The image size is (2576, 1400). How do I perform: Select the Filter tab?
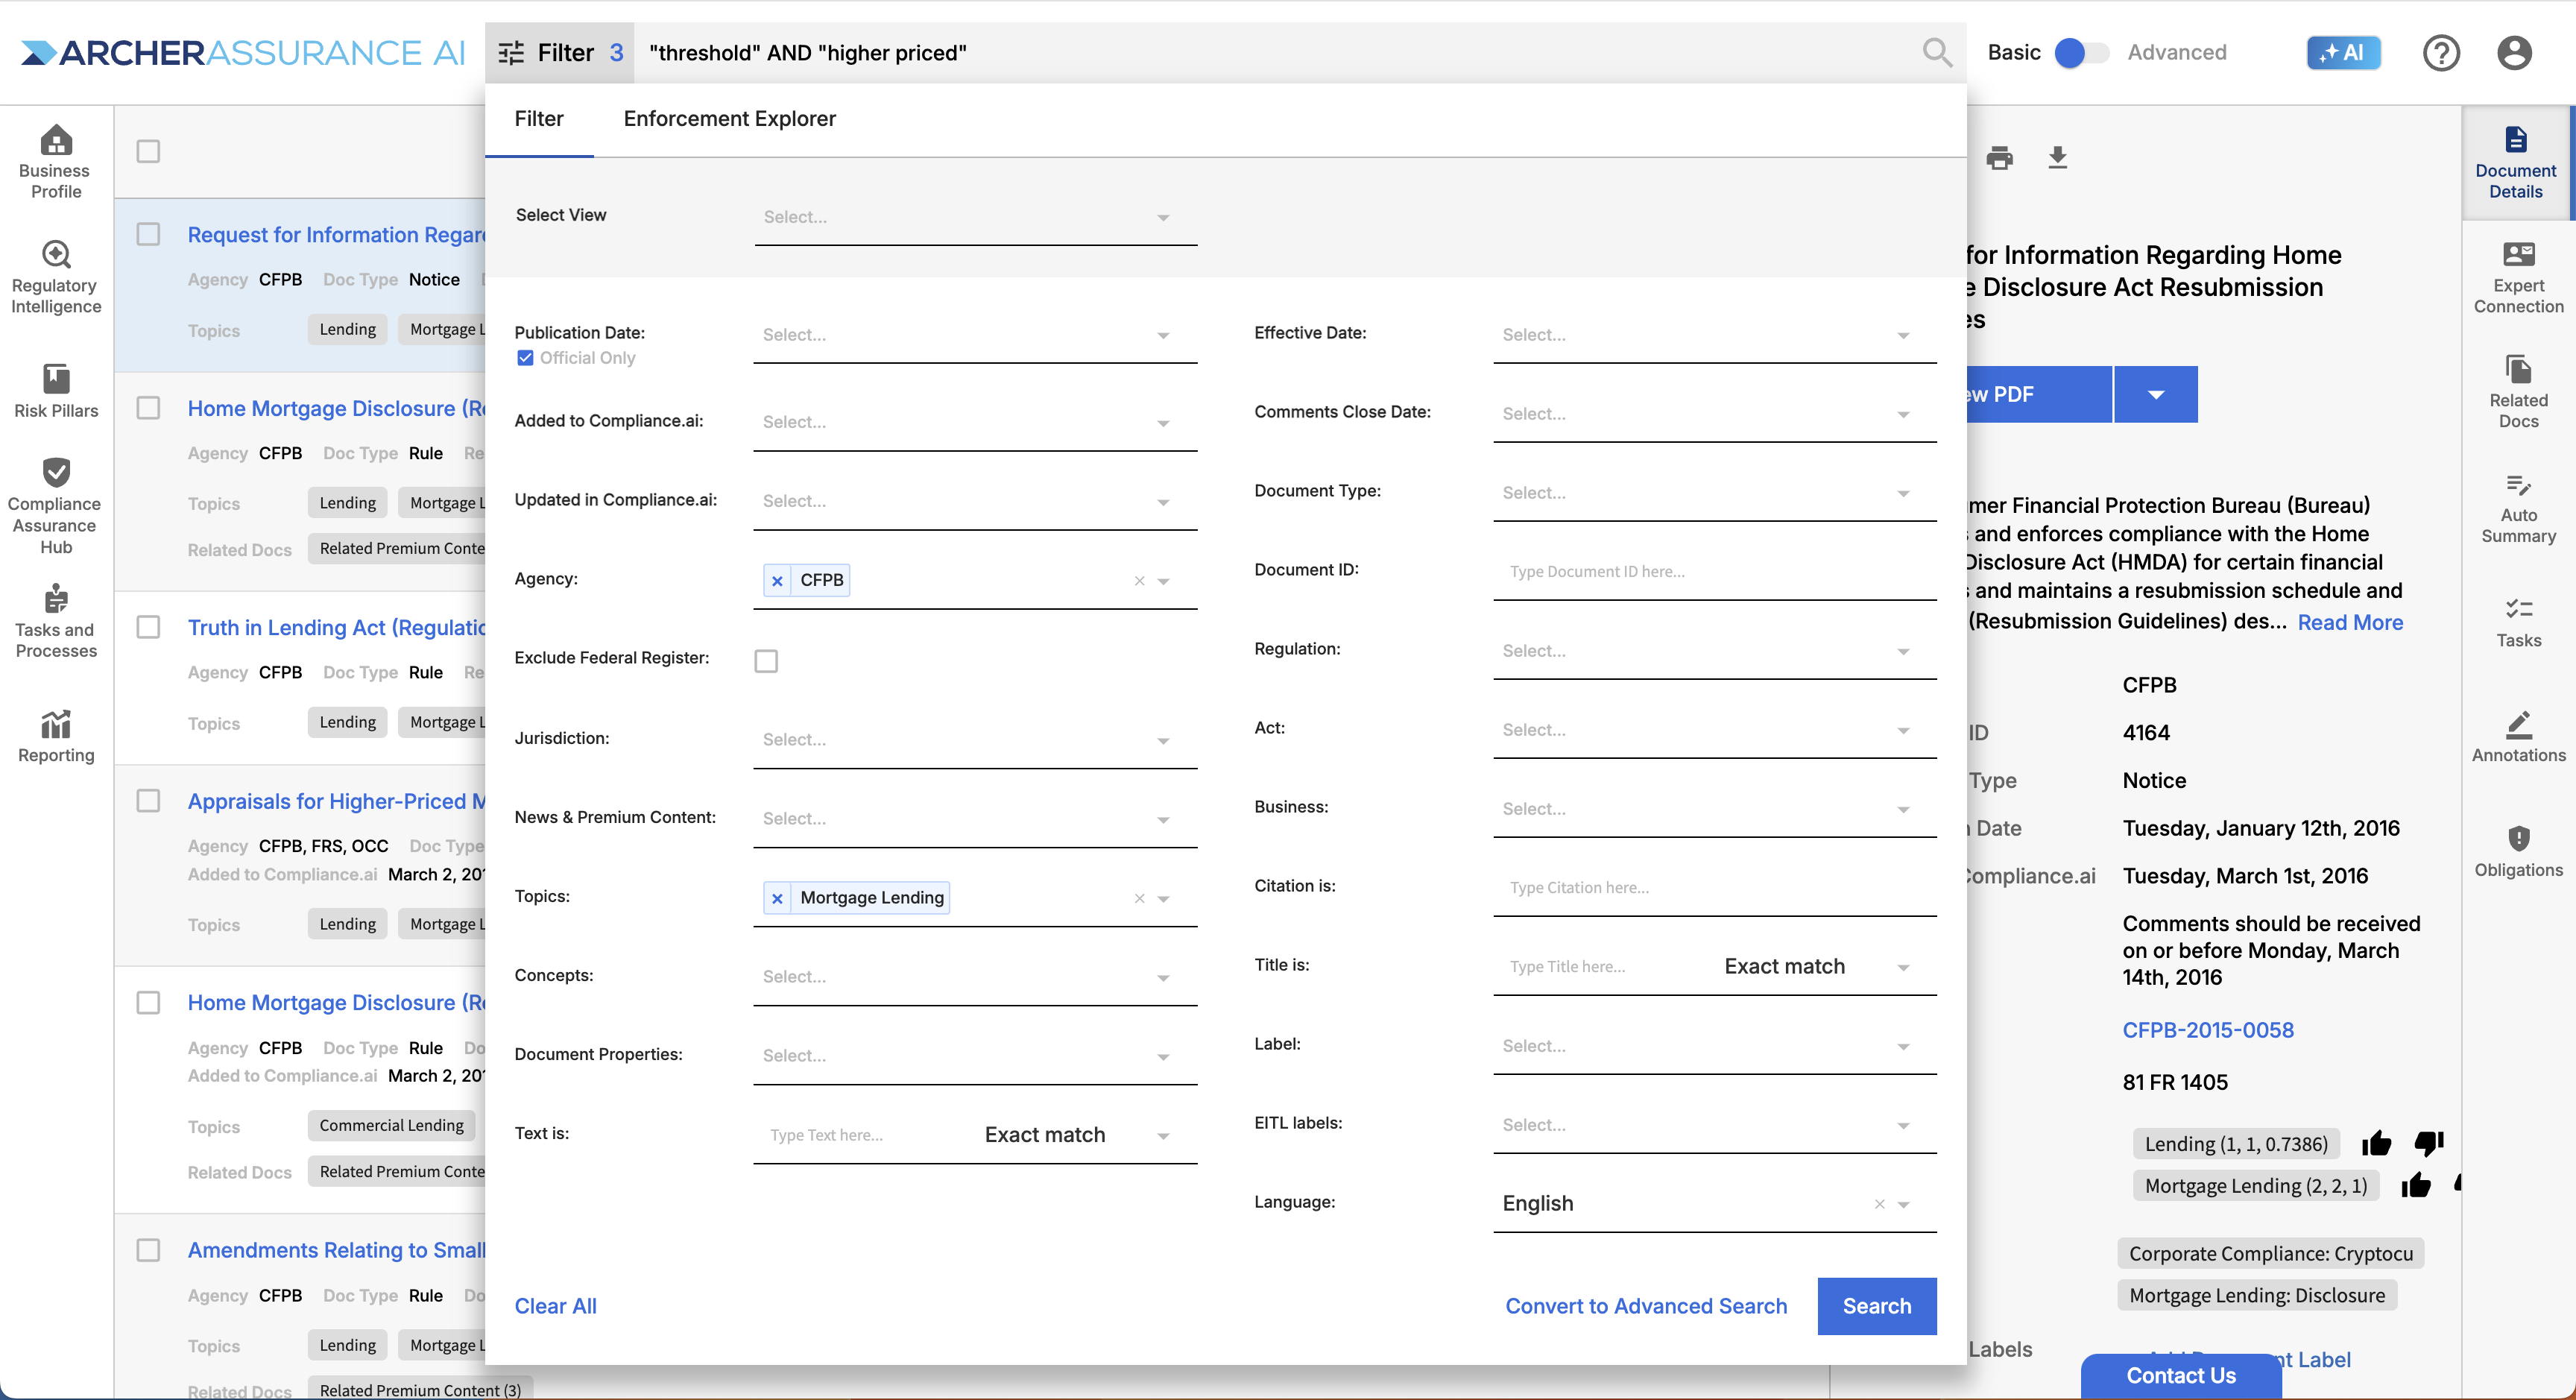tap(539, 119)
